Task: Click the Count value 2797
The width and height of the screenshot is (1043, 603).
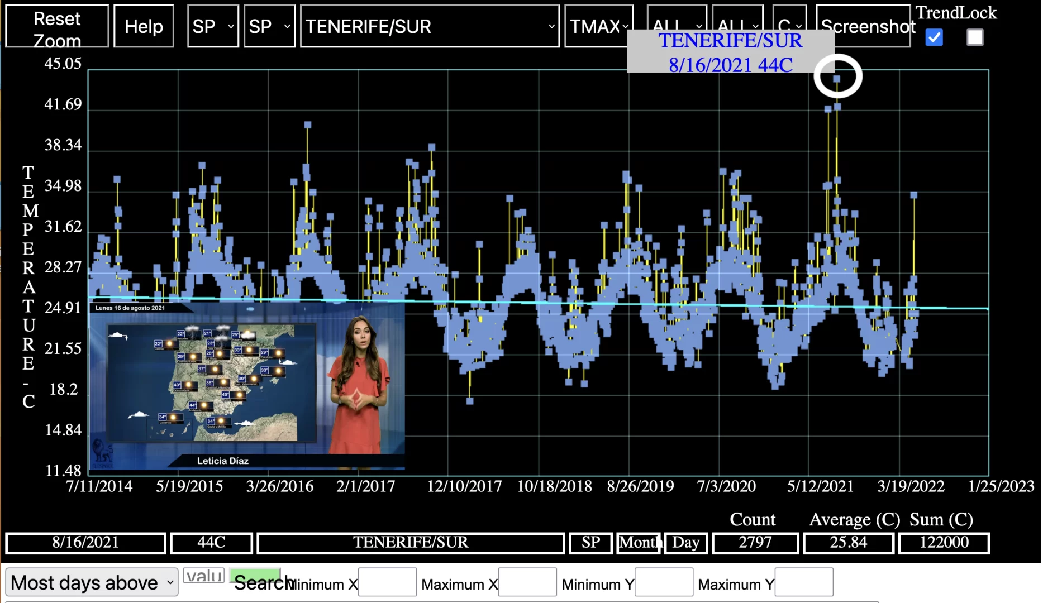Action: (x=755, y=543)
